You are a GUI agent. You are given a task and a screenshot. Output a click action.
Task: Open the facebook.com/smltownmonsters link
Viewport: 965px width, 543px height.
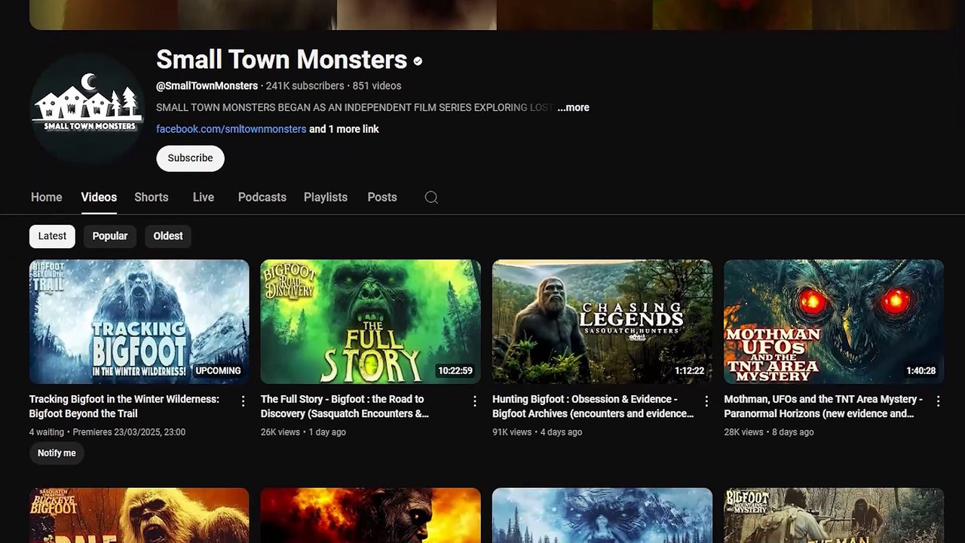point(231,129)
